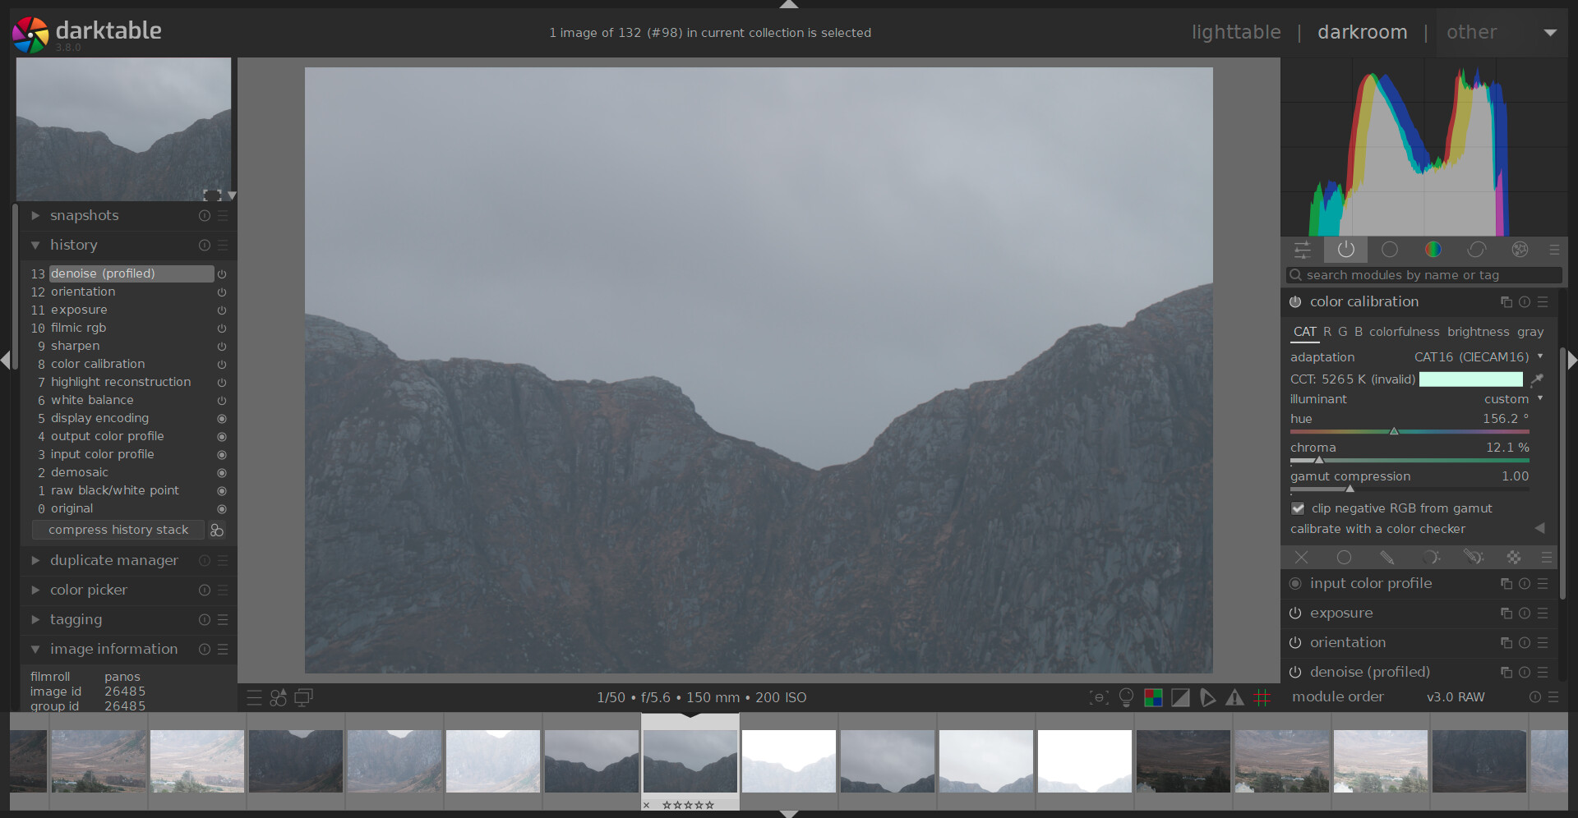Image resolution: width=1578 pixels, height=818 pixels.
Task: Click the CCT illuminant color picker eyedropper
Action: coord(1536,379)
